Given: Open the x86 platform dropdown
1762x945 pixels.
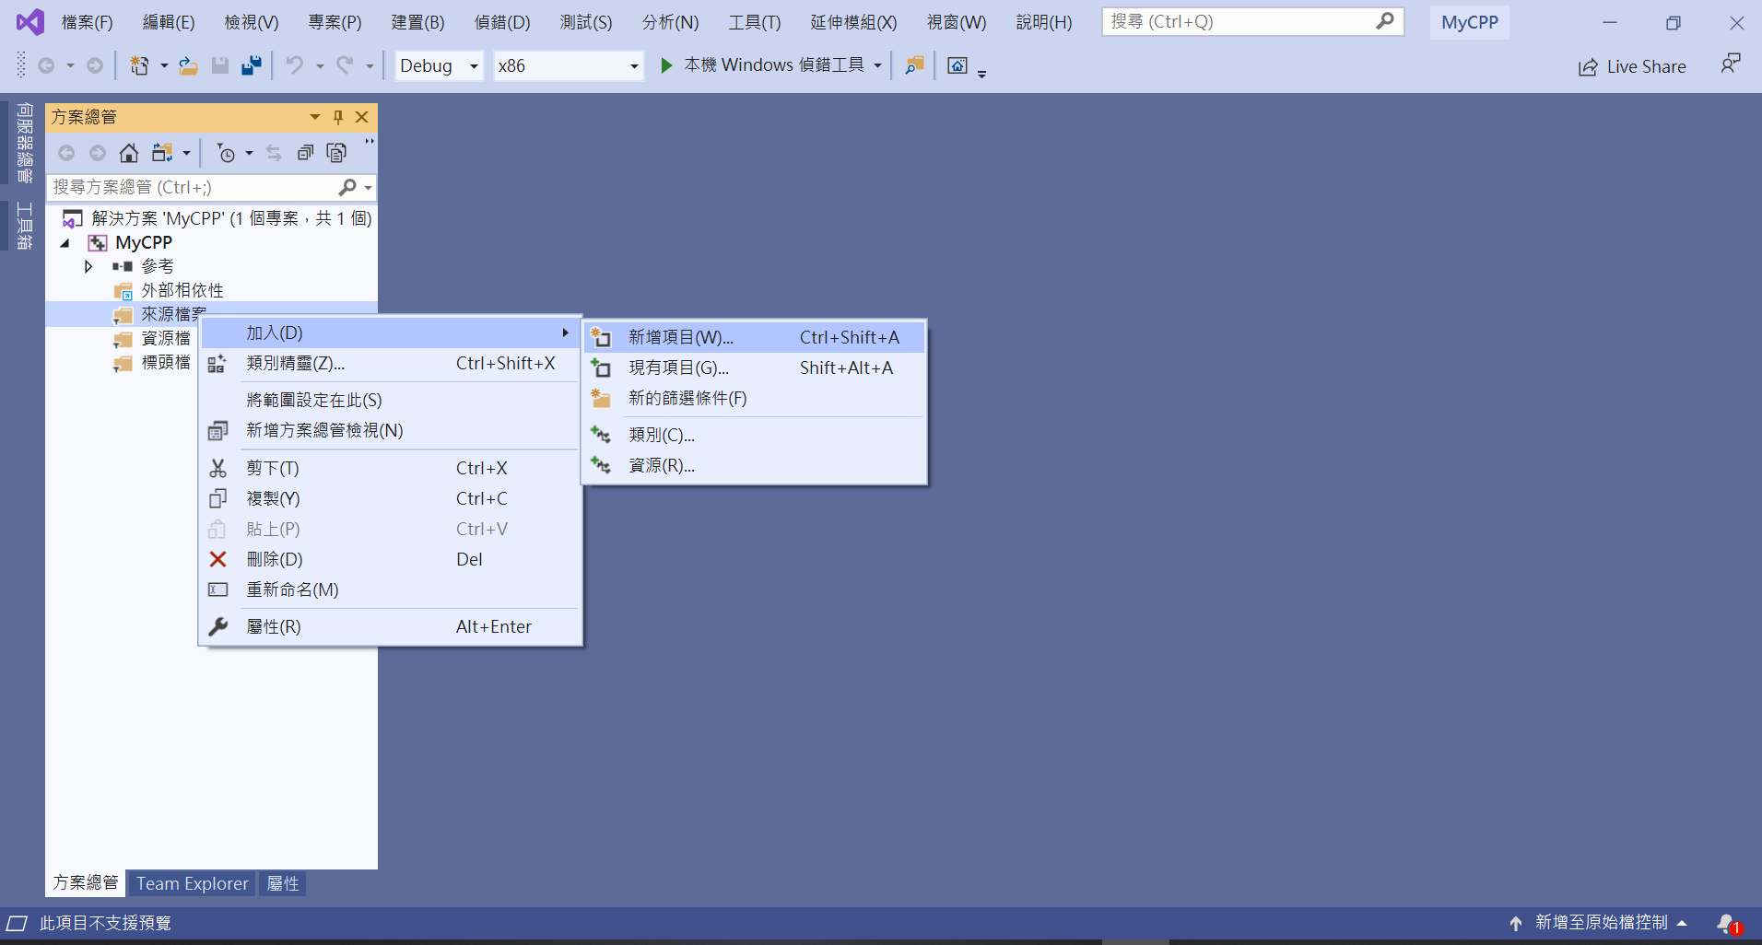Looking at the screenshot, I should [568, 65].
